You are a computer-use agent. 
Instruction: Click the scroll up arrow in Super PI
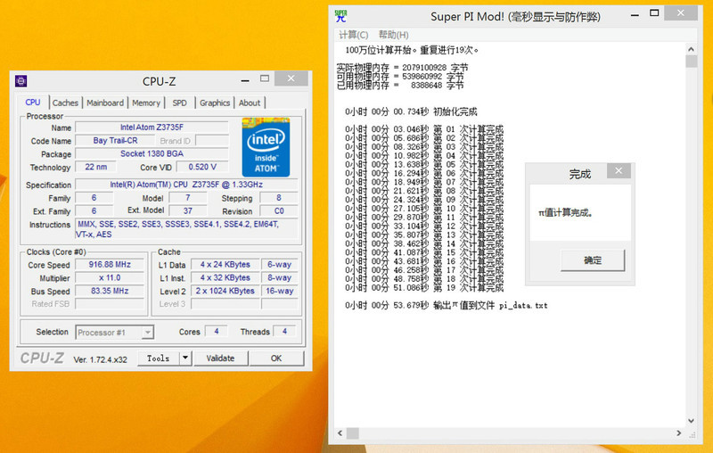click(692, 49)
